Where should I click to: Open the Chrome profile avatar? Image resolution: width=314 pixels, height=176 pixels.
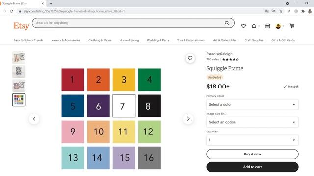coord(310,11)
